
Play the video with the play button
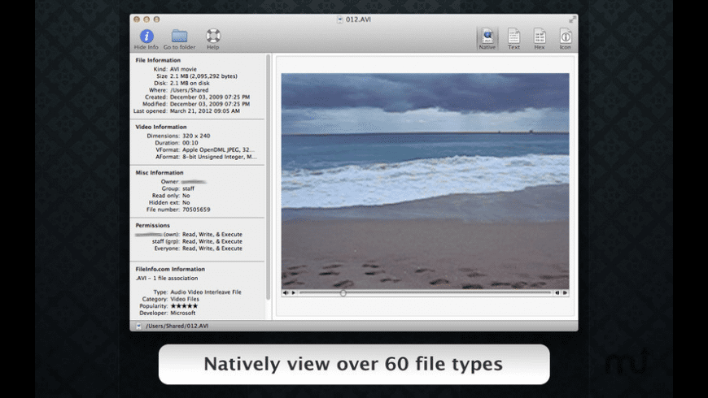294,293
